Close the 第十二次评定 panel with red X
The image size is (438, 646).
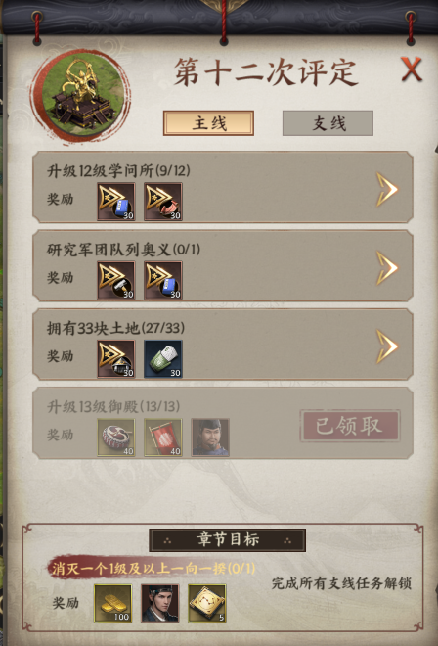click(x=412, y=69)
